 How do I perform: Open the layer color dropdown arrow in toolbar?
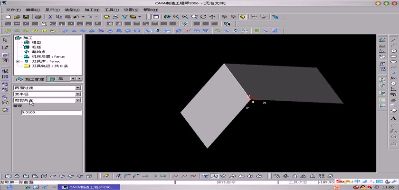pyautogui.click(x=140, y=17)
